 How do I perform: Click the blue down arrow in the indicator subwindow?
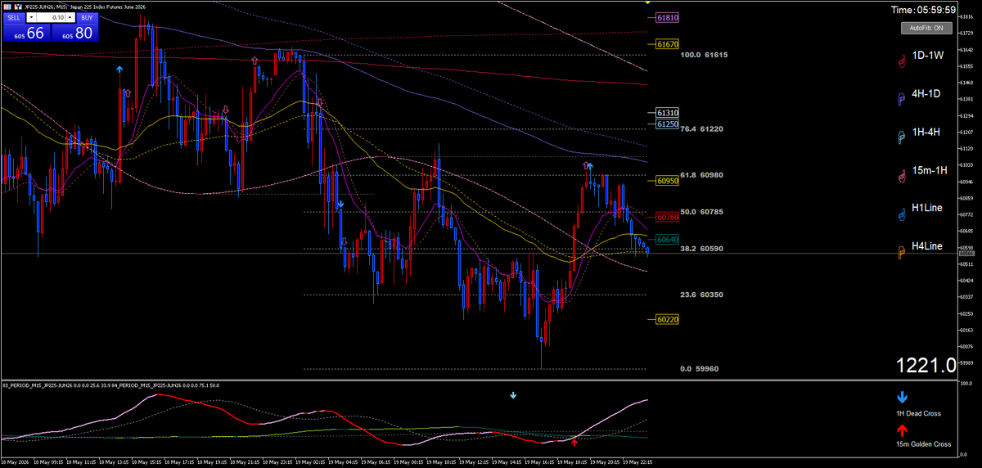click(x=513, y=395)
